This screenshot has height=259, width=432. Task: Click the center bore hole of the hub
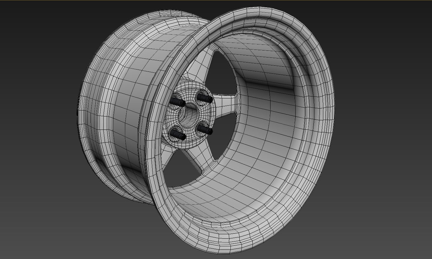coord(189,116)
